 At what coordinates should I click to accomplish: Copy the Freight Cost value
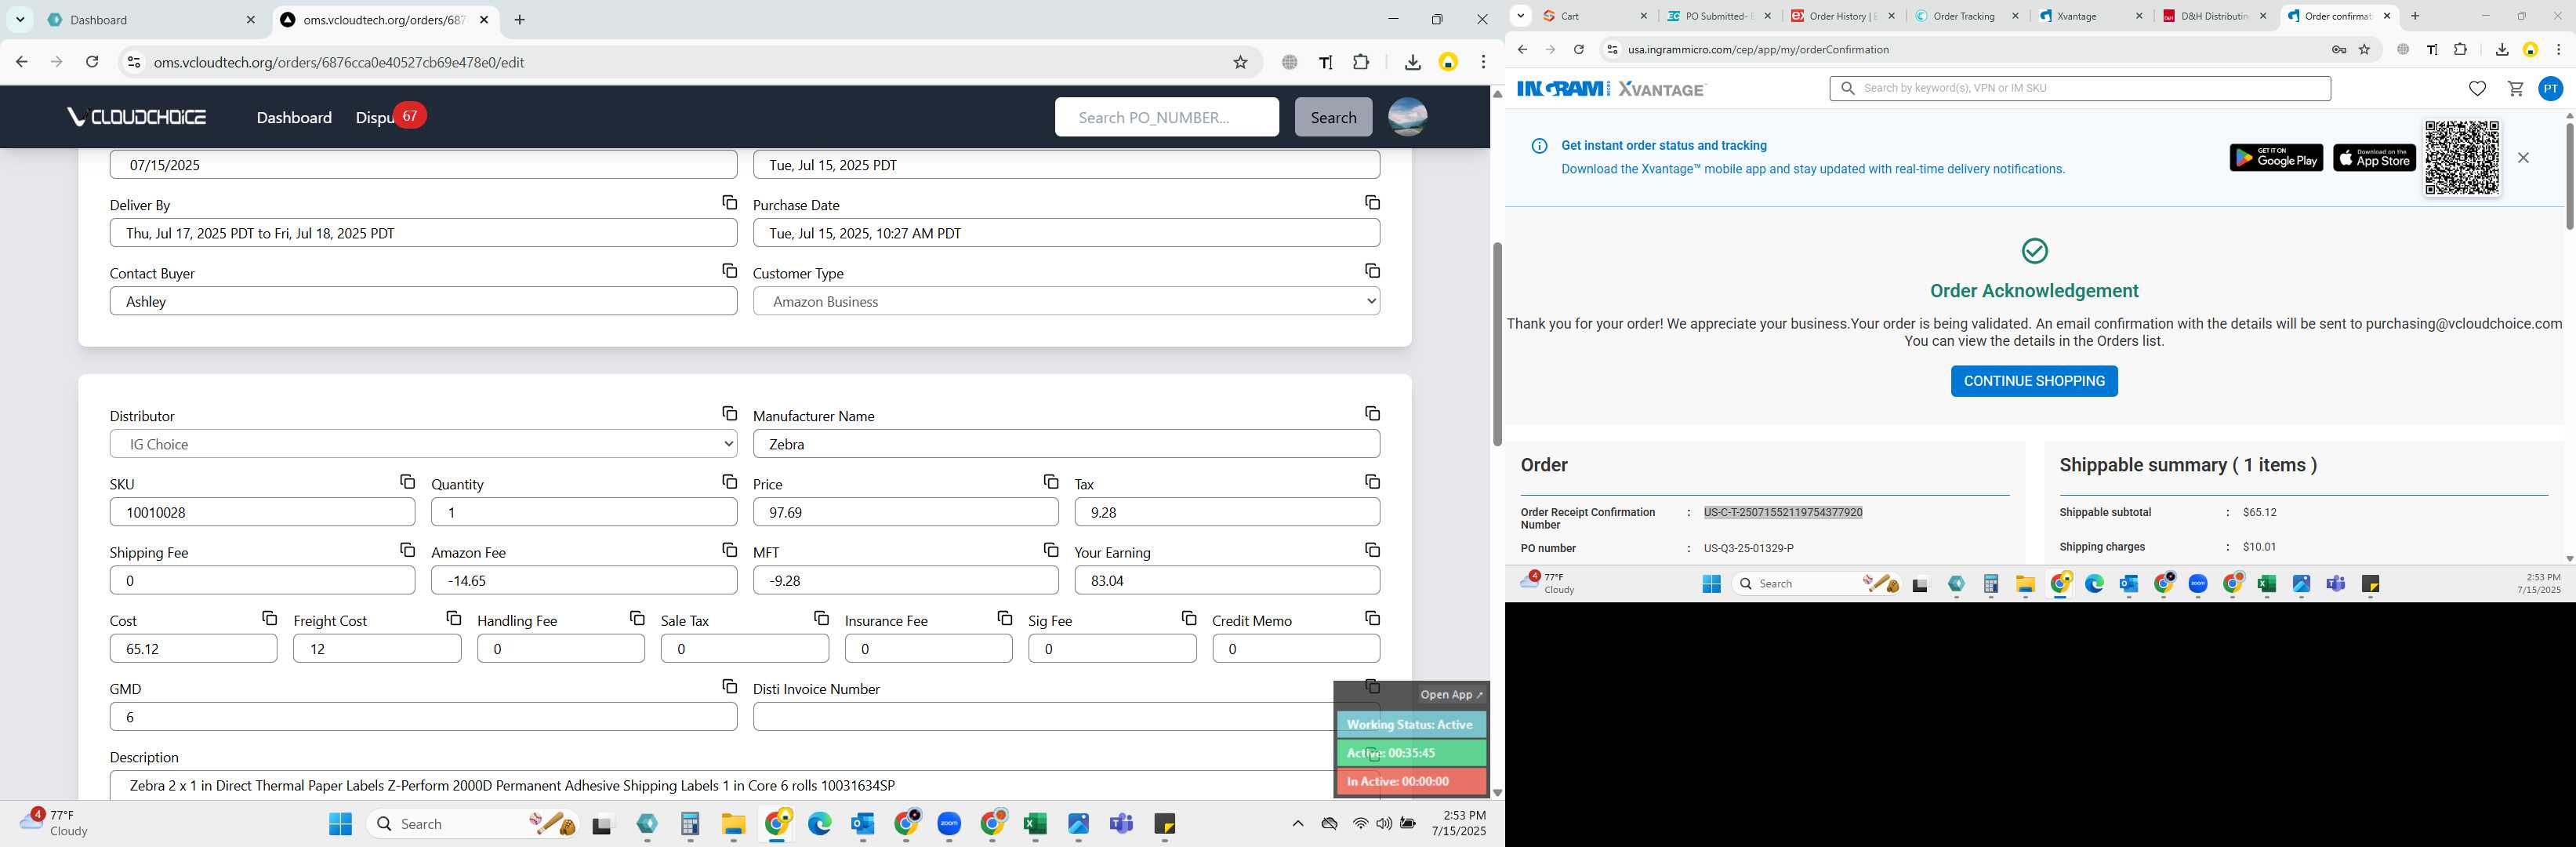pos(453,618)
